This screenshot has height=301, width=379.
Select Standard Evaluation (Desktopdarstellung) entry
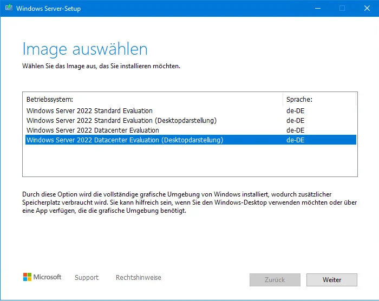click(191, 120)
